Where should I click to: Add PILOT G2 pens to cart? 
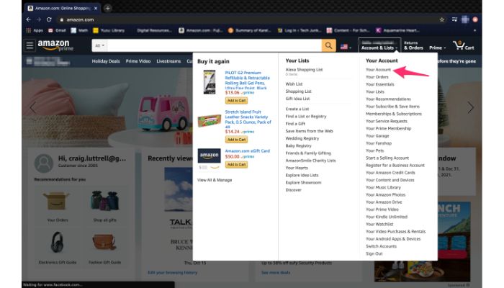pyautogui.click(x=236, y=101)
